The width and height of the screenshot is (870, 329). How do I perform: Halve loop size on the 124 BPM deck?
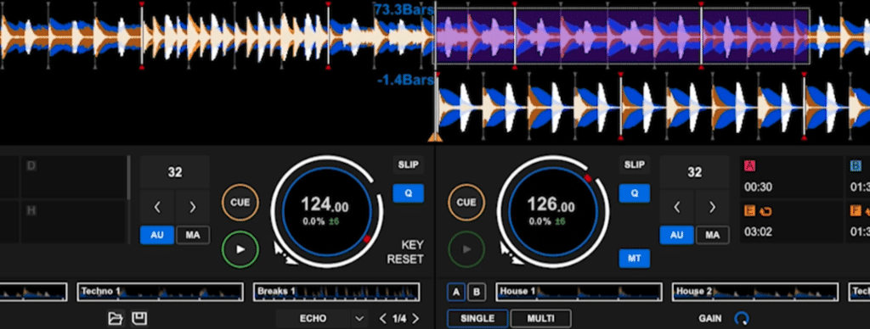[x=157, y=207]
